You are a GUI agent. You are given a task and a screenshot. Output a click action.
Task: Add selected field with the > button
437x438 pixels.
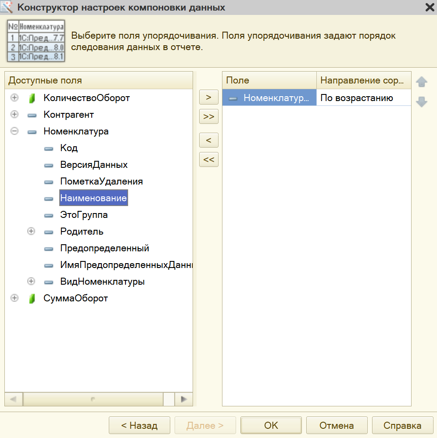[x=209, y=97]
